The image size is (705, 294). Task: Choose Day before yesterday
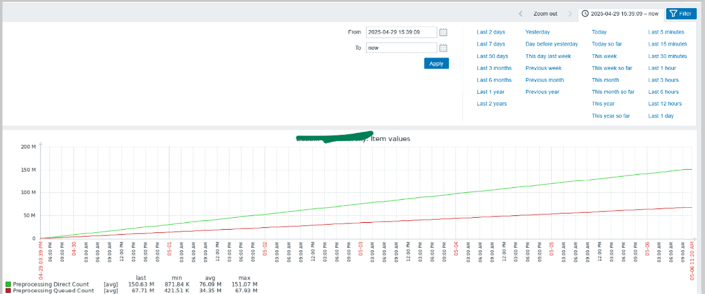pos(552,44)
